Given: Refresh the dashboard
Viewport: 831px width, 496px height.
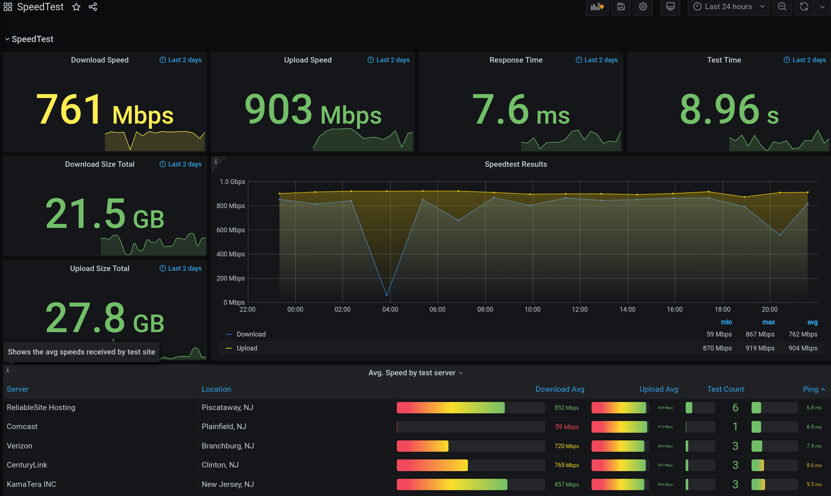Looking at the screenshot, I should pos(804,7).
